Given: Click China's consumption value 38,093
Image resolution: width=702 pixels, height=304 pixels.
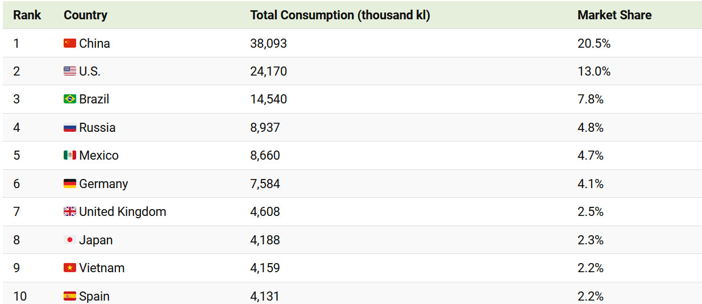Looking at the screenshot, I should point(268,43).
